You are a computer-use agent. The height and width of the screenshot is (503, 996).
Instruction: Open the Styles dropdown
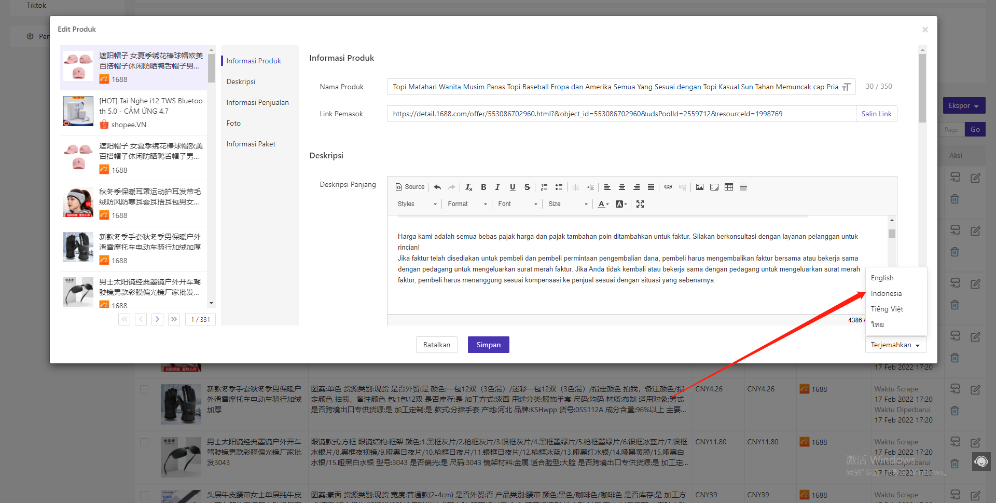[417, 204]
